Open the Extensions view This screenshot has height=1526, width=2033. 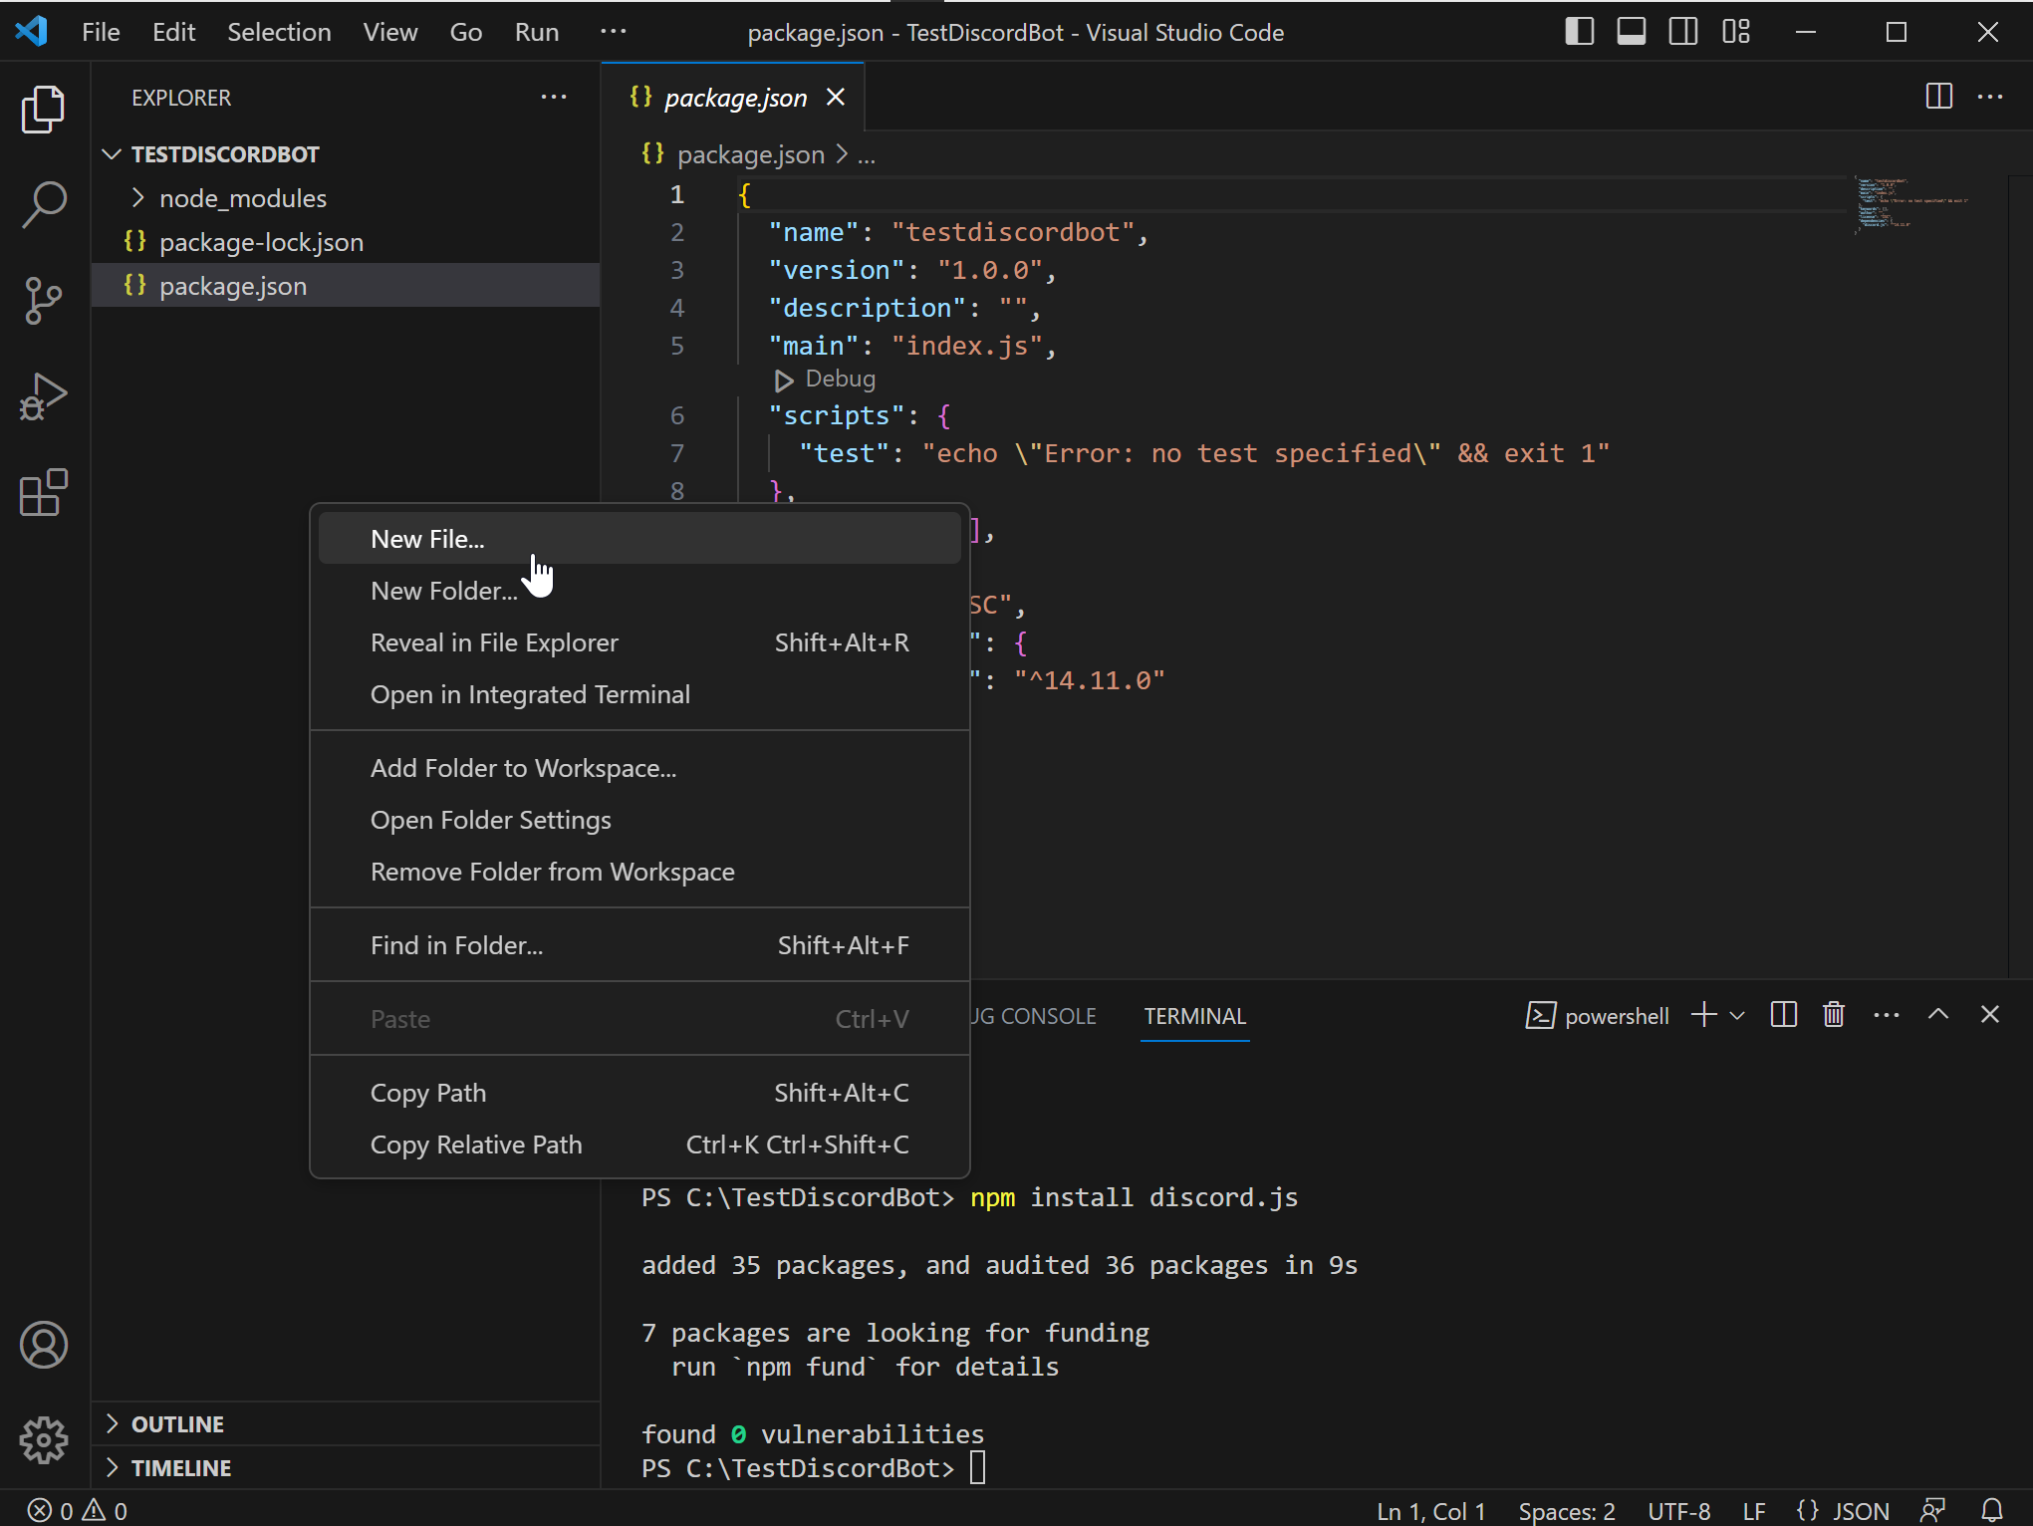point(44,492)
